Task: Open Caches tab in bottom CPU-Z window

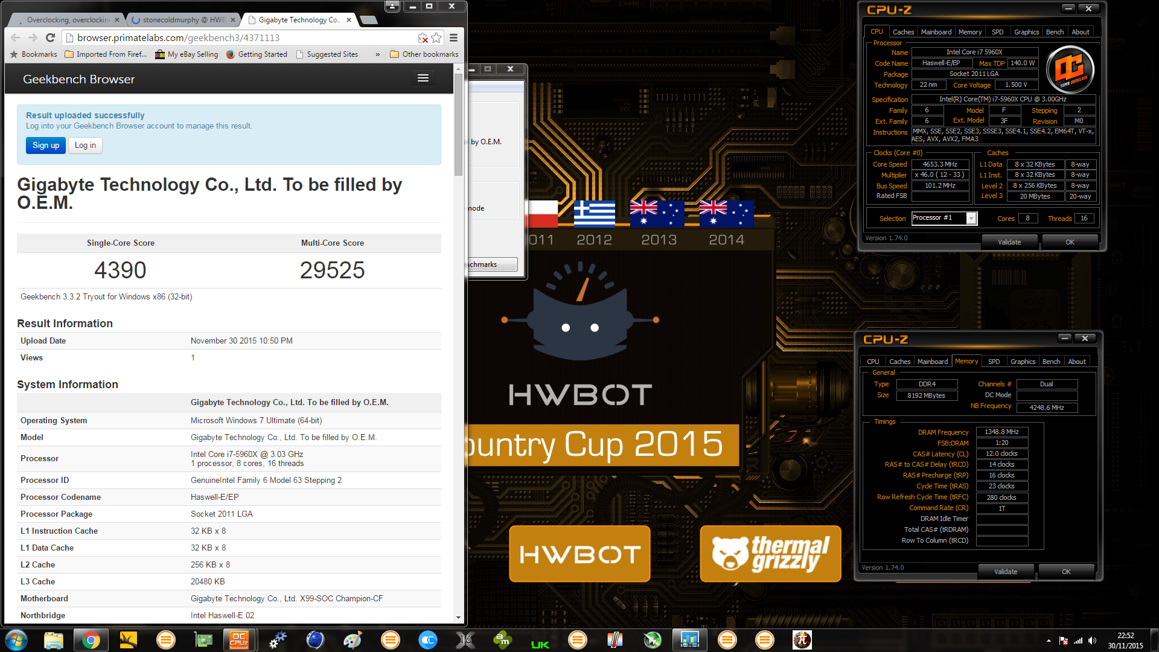Action: tap(899, 362)
